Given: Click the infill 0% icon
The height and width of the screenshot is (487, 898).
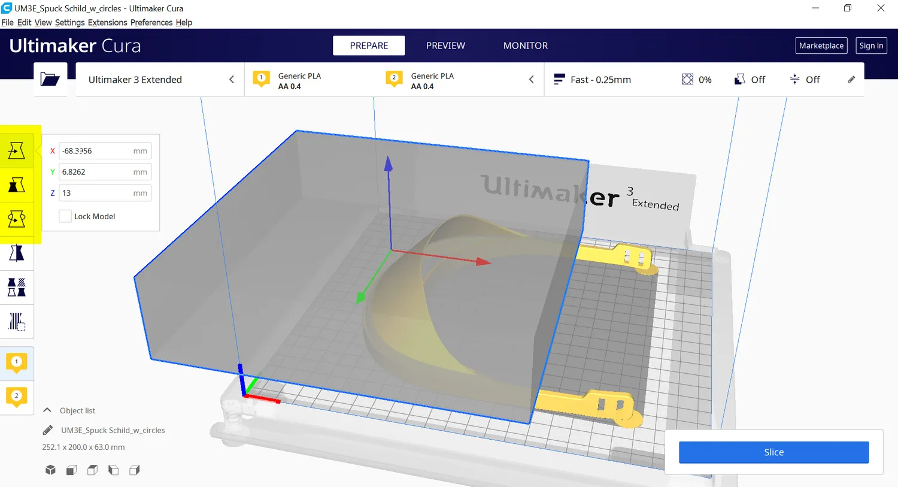Looking at the screenshot, I should pyautogui.click(x=688, y=79).
